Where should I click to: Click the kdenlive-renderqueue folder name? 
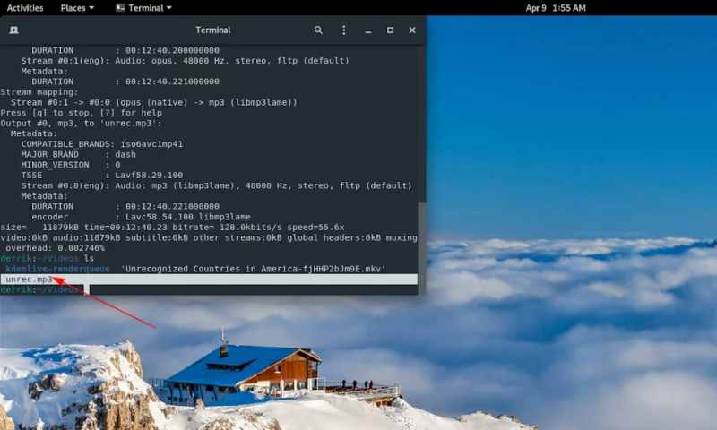coord(57,269)
